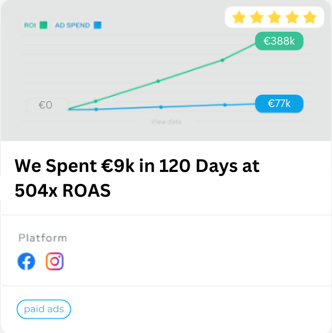Click the 'View data' link under chart
This screenshot has height=333, width=332.
[166, 122]
